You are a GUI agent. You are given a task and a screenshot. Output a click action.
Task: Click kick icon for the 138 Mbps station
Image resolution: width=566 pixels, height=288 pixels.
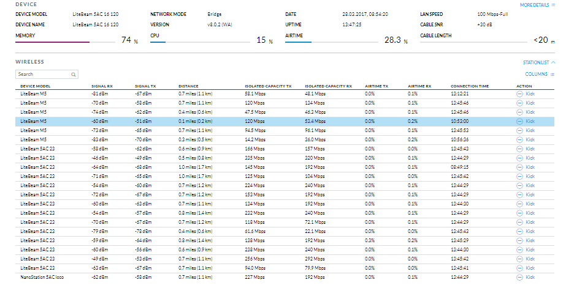tap(519, 240)
